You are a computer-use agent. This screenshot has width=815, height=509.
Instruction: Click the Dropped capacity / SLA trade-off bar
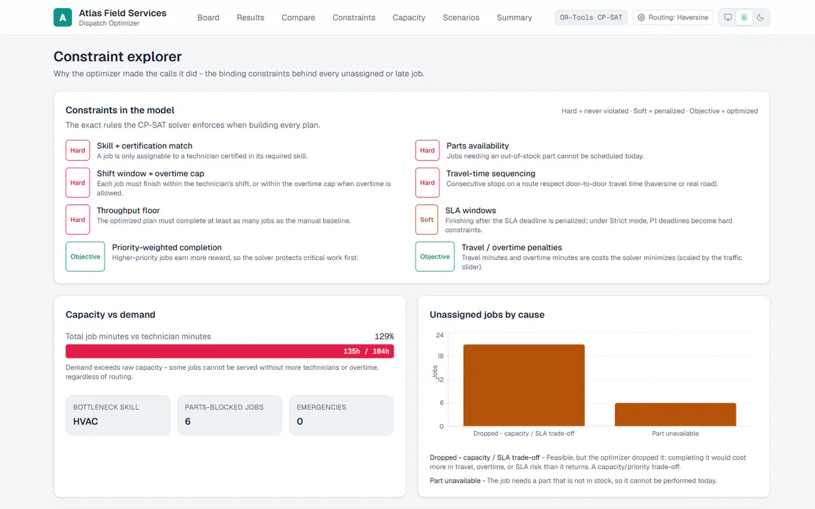(x=524, y=385)
